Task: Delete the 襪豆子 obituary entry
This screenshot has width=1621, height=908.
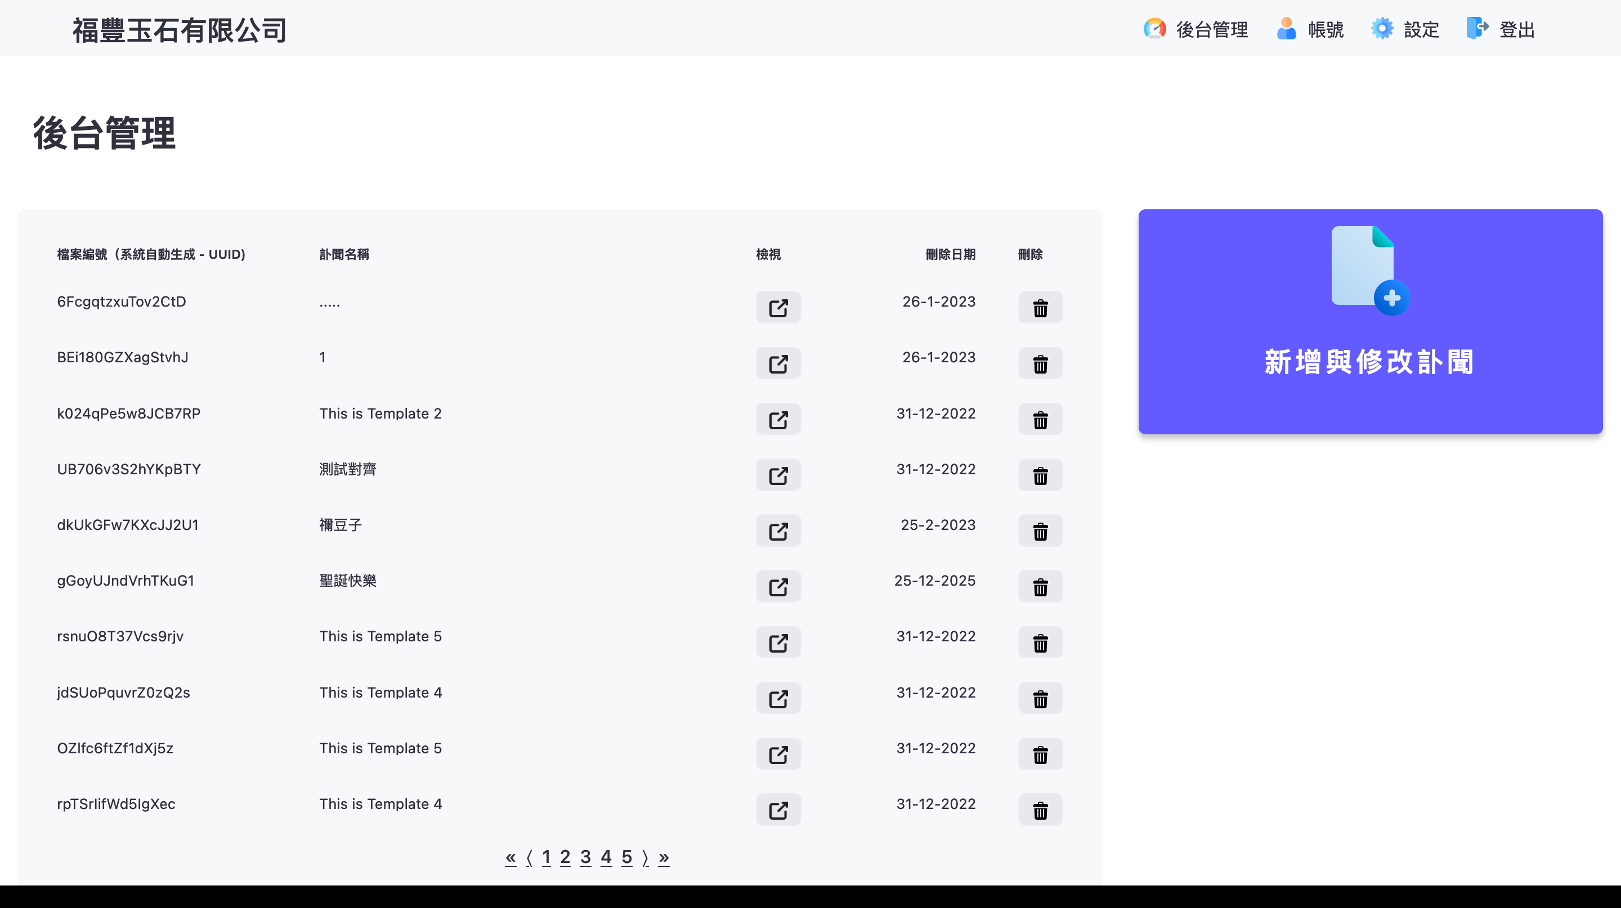Action: coord(1040,531)
